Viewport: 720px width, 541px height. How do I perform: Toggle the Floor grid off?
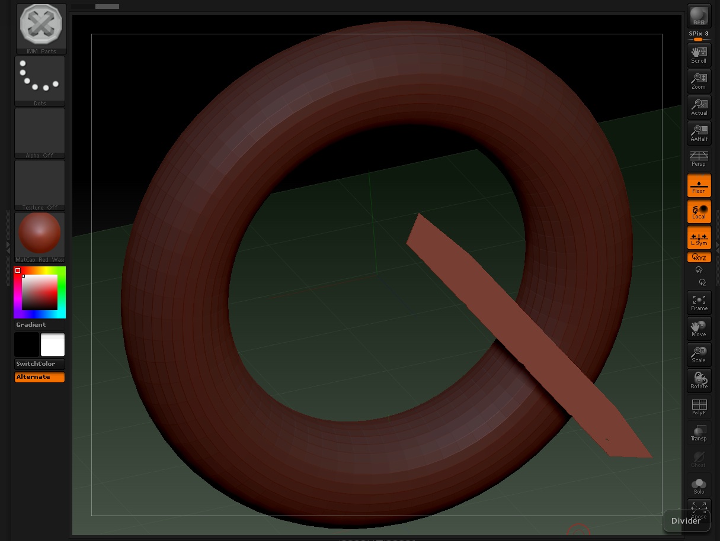point(699,185)
